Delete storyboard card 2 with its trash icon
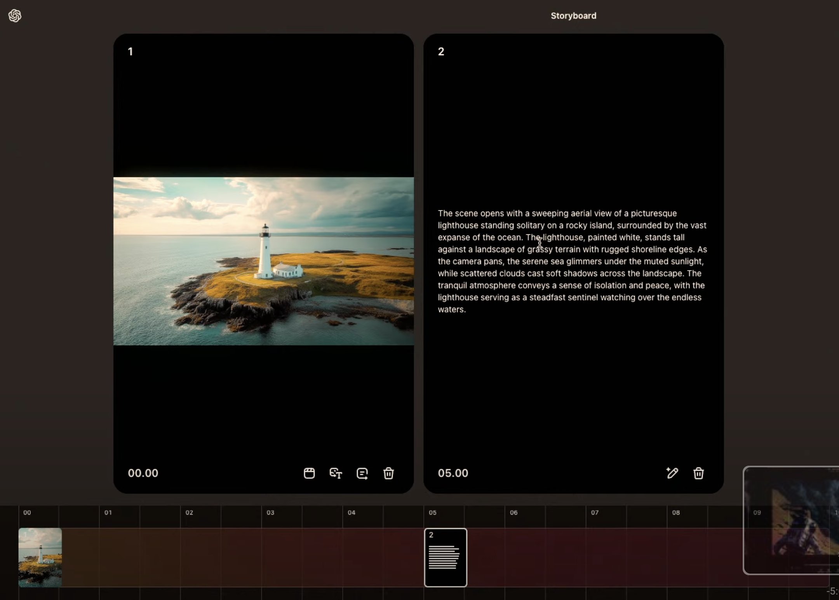Viewport: 839px width, 600px height. pyautogui.click(x=698, y=473)
